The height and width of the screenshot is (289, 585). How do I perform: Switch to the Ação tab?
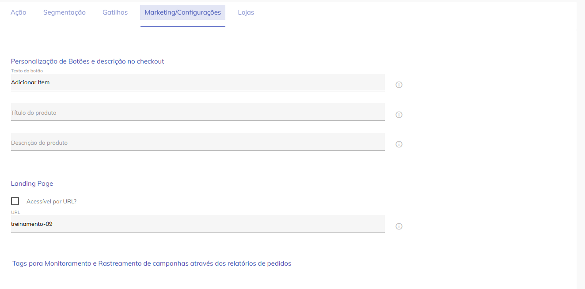coord(19,12)
